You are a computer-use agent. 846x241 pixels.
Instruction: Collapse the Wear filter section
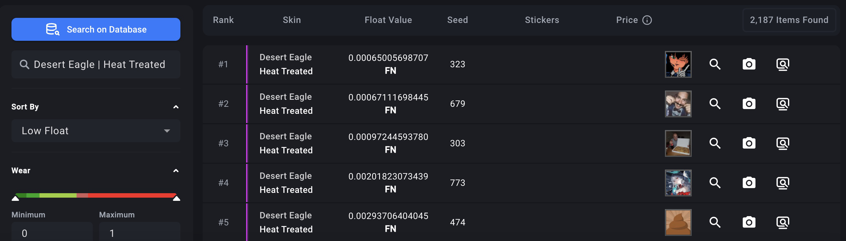click(x=176, y=171)
